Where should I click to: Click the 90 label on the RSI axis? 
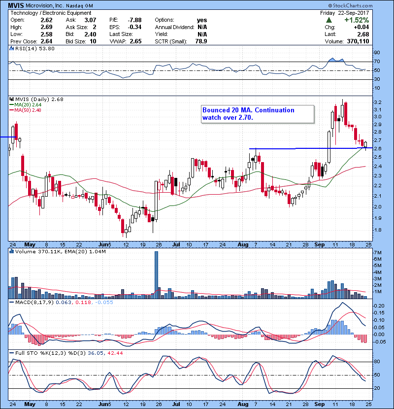pos(377,53)
